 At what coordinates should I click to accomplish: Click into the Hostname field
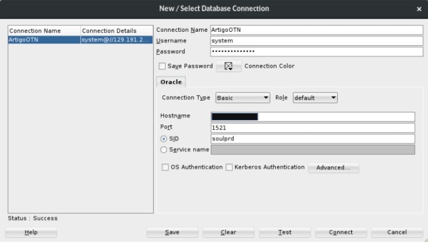pos(313,117)
